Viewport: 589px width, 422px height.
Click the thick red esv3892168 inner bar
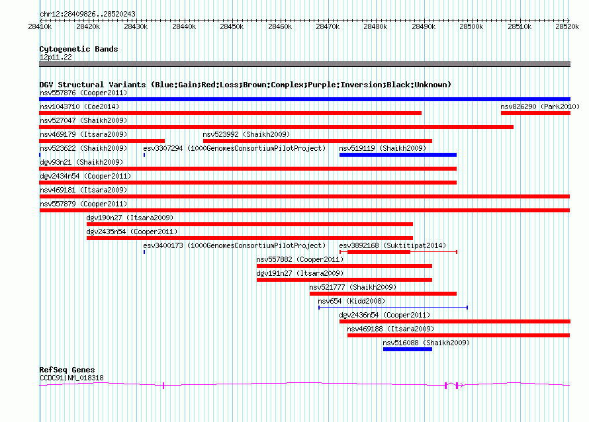pyautogui.click(x=379, y=252)
